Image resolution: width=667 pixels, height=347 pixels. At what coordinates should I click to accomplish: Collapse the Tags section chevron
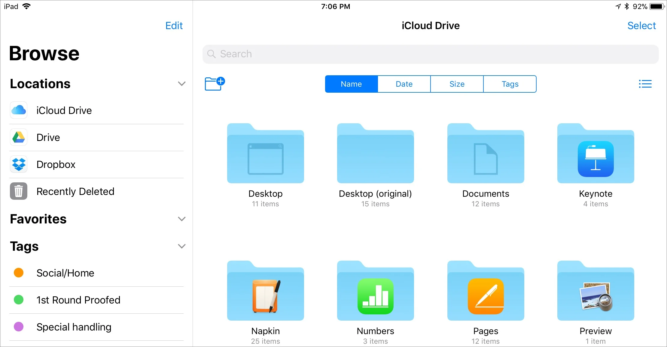181,246
